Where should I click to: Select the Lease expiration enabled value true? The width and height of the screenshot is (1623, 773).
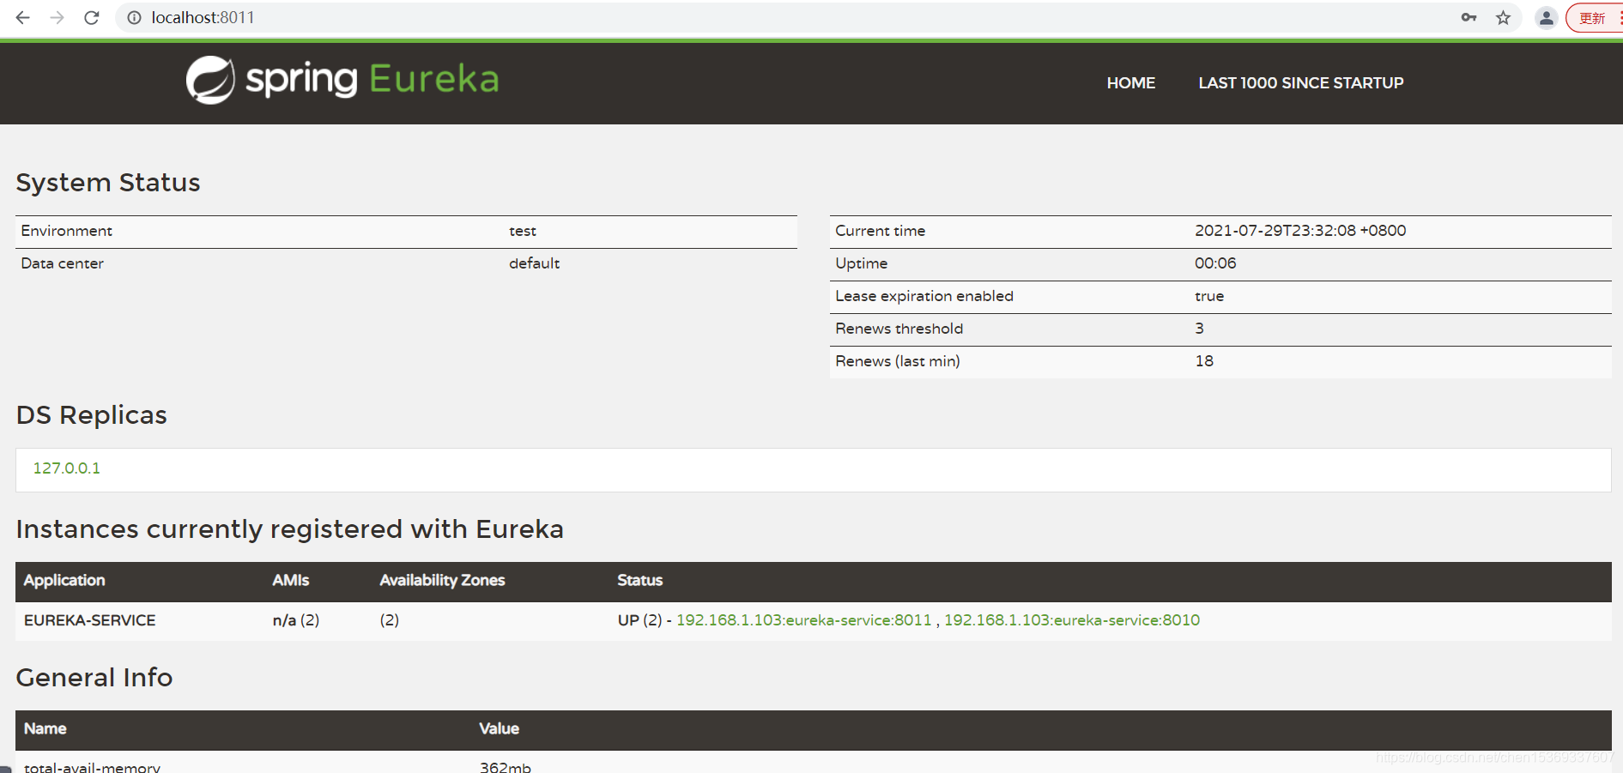(1209, 296)
